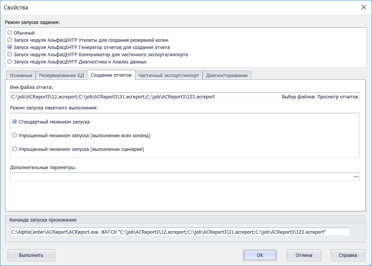Click Выбор файлов to choose files
Viewport: 372px width, 266px height.
pos(298,97)
